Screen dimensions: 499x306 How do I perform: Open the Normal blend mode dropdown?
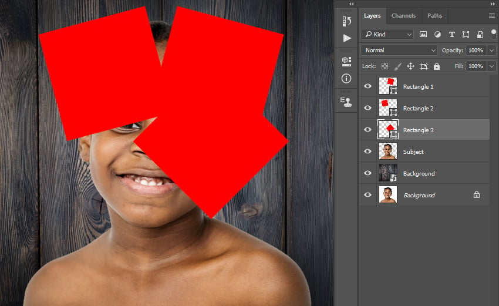399,51
